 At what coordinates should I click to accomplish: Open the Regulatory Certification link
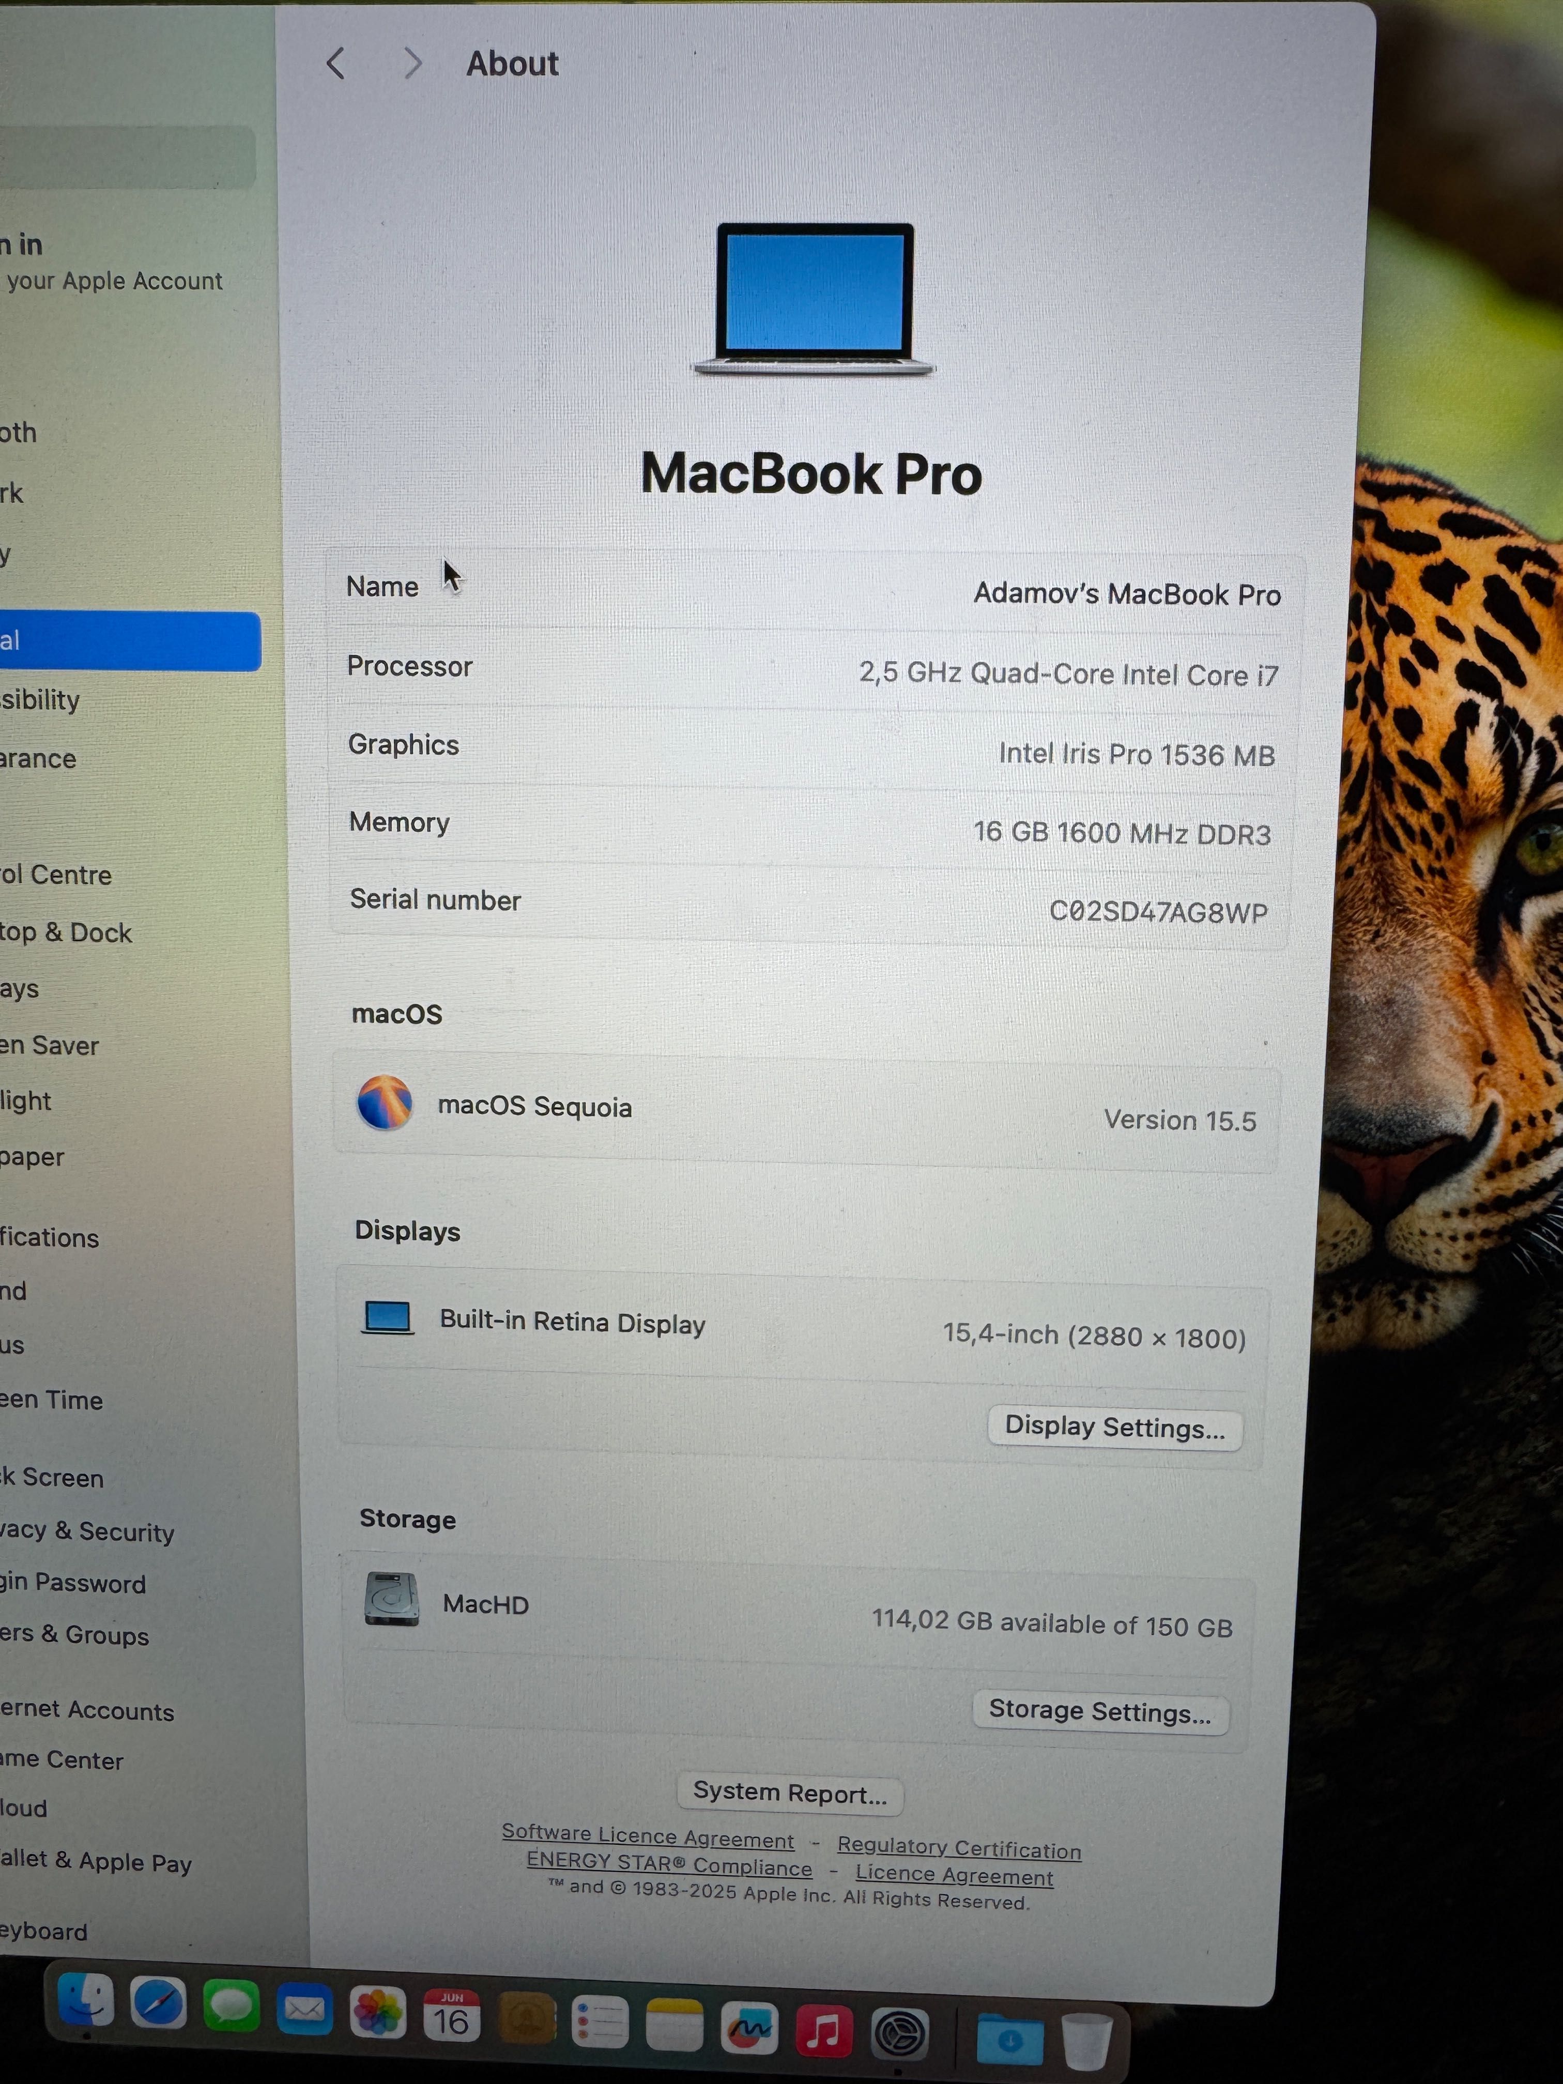click(x=959, y=1847)
